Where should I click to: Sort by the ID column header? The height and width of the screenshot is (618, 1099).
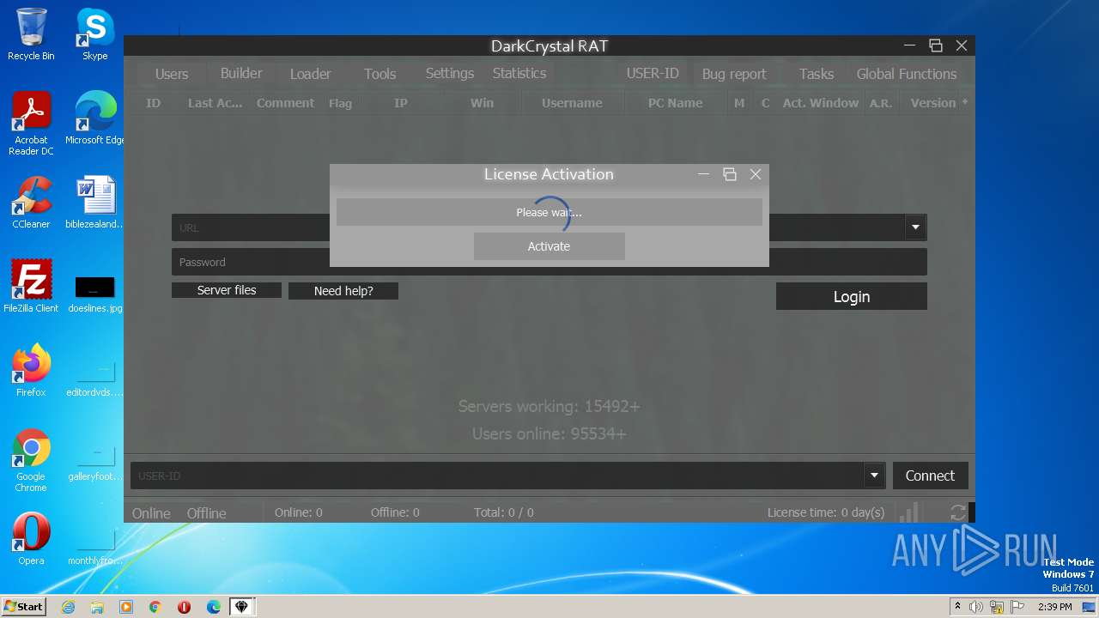[154, 103]
